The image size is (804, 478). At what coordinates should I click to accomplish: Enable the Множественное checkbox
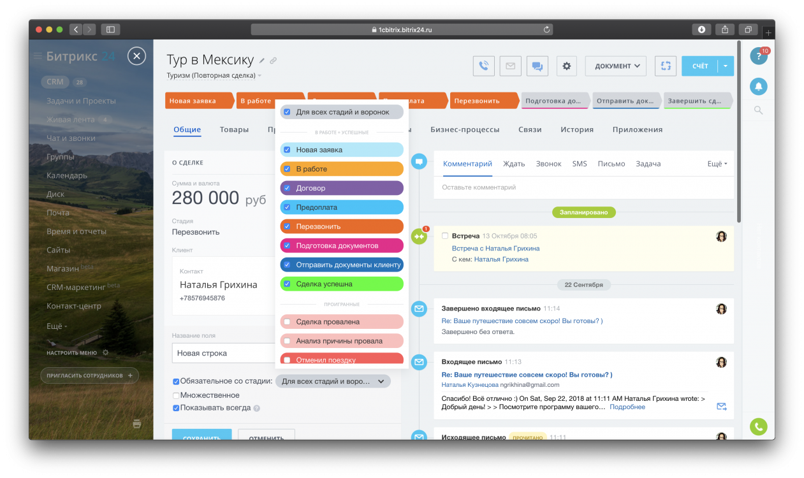[176, 395]
